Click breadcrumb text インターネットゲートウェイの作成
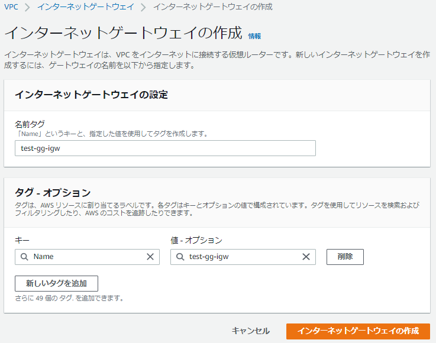 point(213,7)
